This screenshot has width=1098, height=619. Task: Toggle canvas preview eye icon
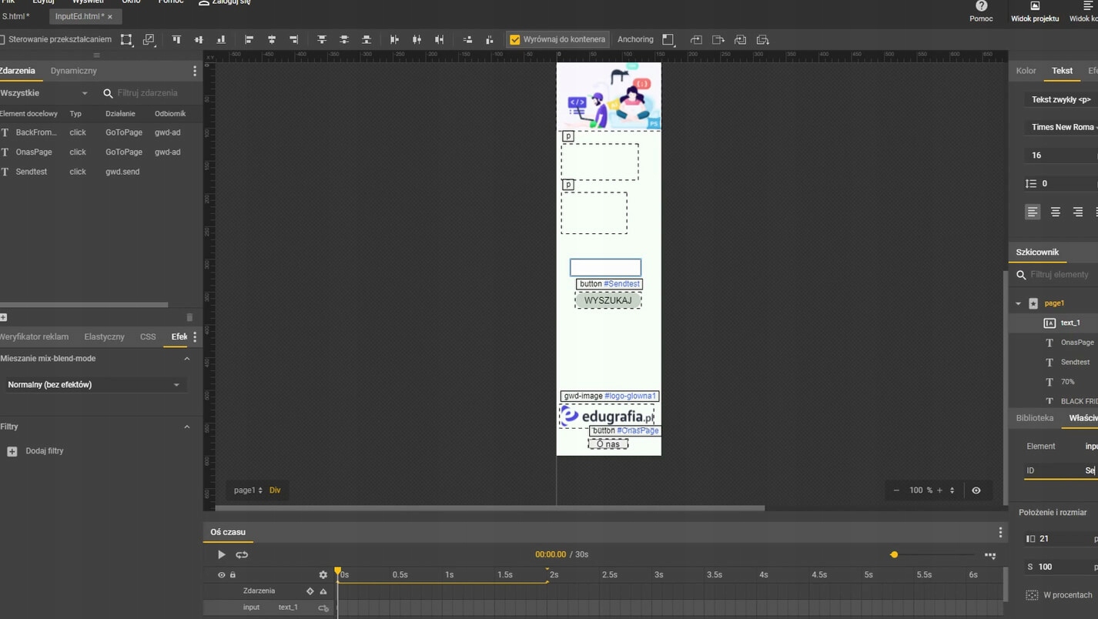976,490
